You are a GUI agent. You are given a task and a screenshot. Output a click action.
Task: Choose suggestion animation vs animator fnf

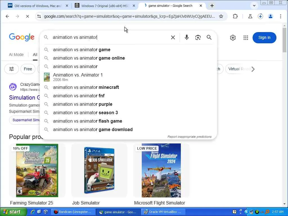coord(128,96)
